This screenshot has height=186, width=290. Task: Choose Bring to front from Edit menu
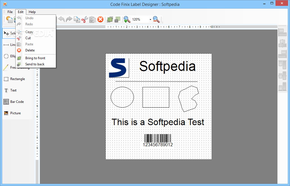tap(36, 58)
